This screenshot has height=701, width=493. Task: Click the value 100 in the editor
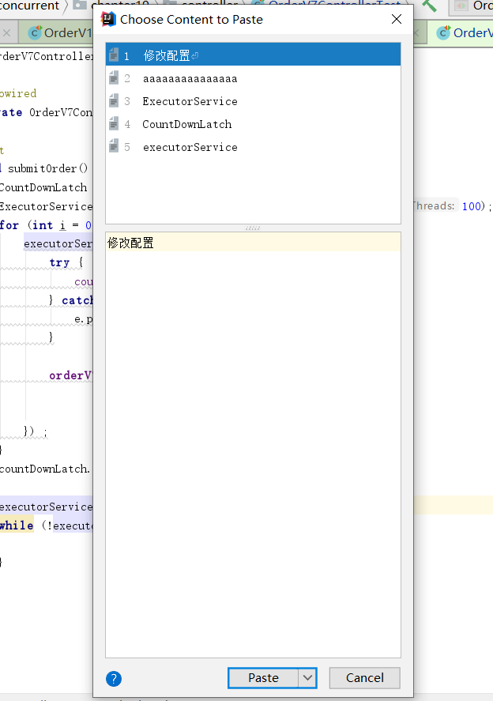click(x=472, y=206)
